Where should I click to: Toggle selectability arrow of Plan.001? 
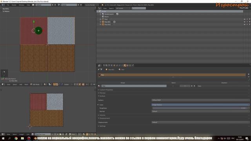tap(247, 22)
